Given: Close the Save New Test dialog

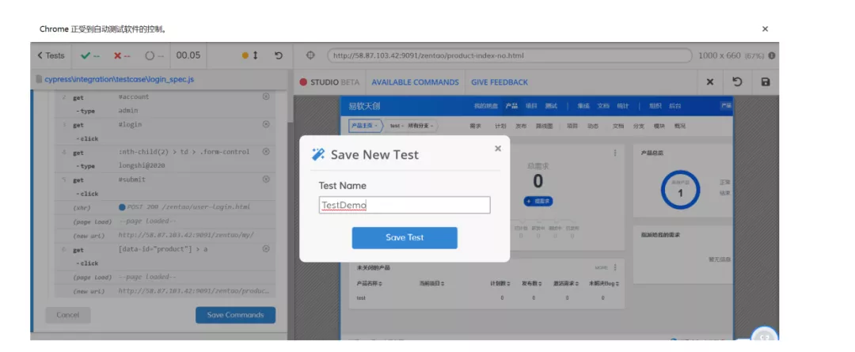Looking at the screenshot, I should pyautogui.click(x=498, y=148).
